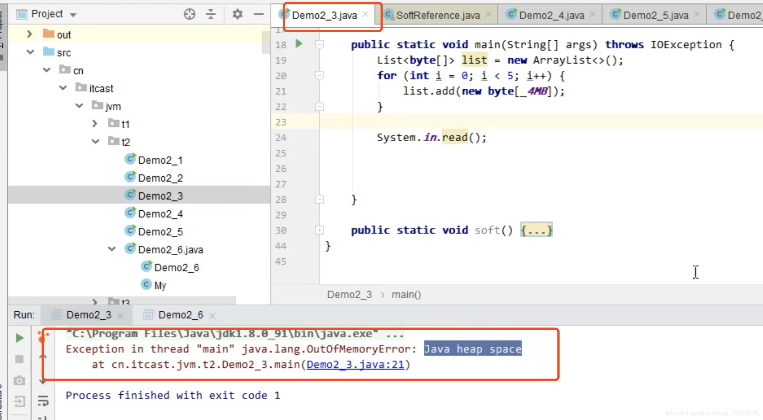763x420 pixels.
Task: Expand the t1 package
Action: pos(95,124)
